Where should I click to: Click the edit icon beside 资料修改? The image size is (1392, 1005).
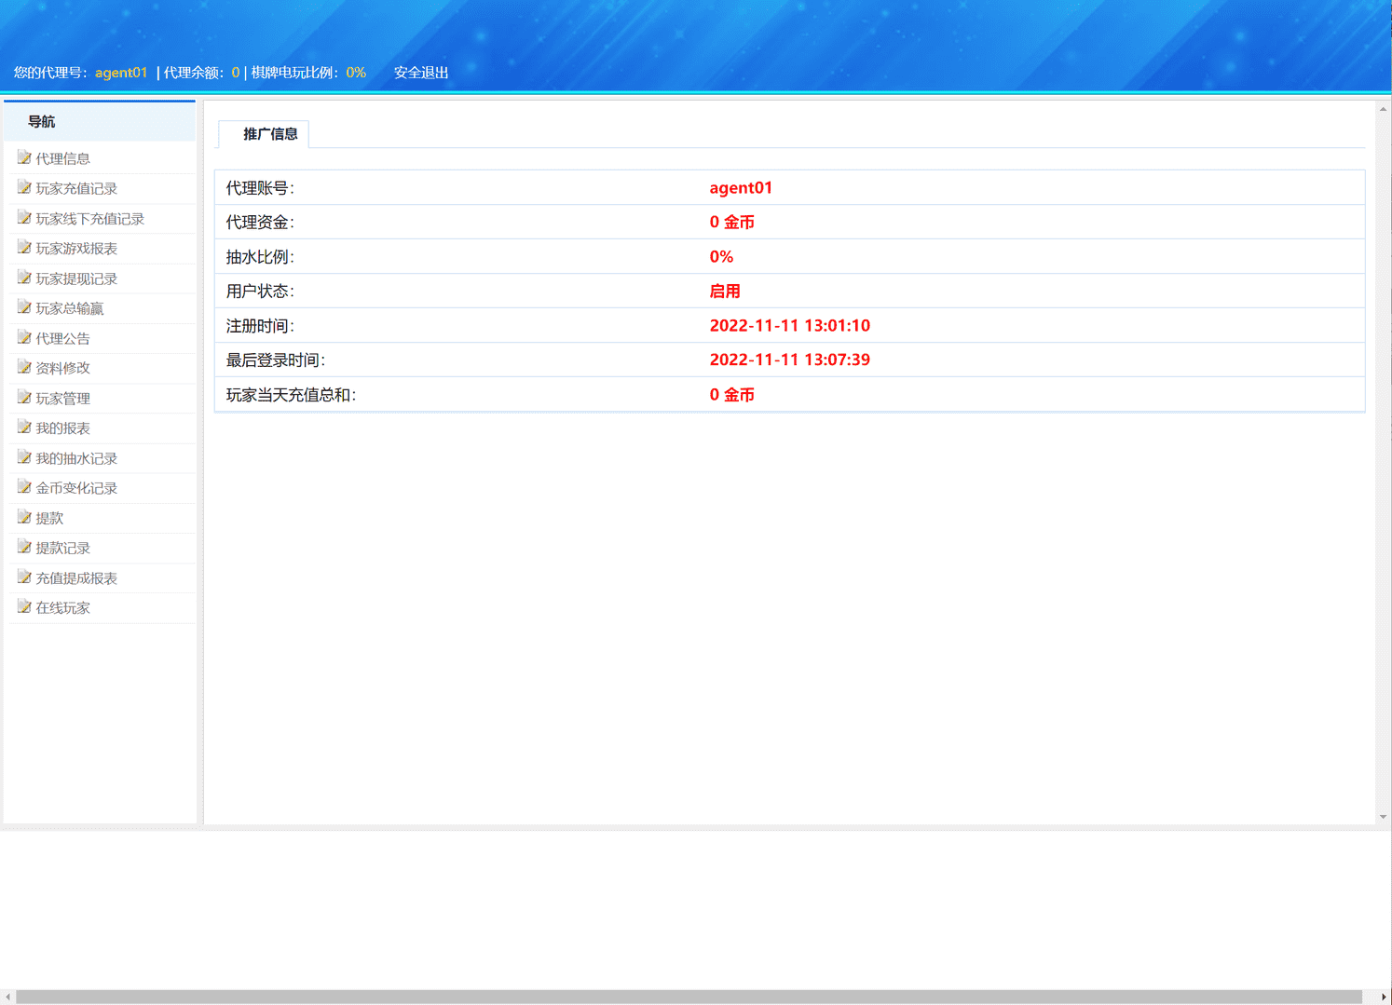click(24, 367)
